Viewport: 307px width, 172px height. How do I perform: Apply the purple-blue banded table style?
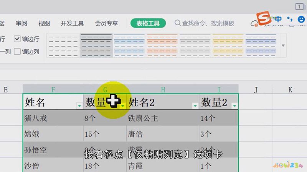[x=261, y=46]
